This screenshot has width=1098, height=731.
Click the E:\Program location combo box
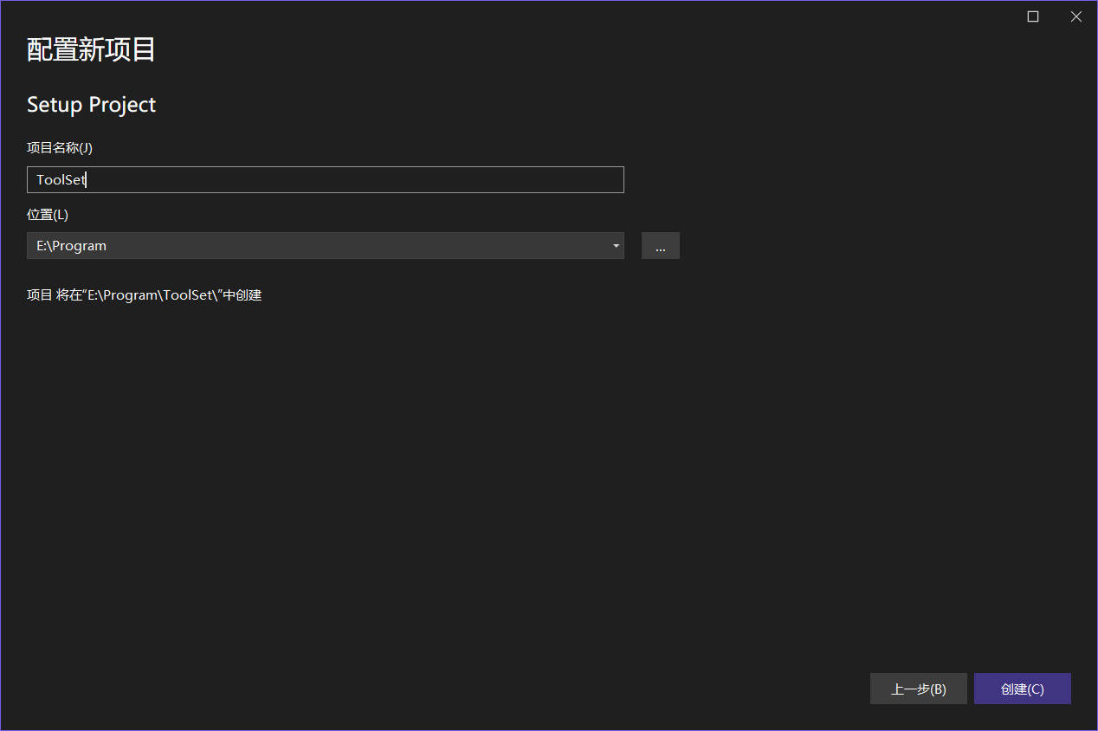pyautogui.click(x=325, y=246)
